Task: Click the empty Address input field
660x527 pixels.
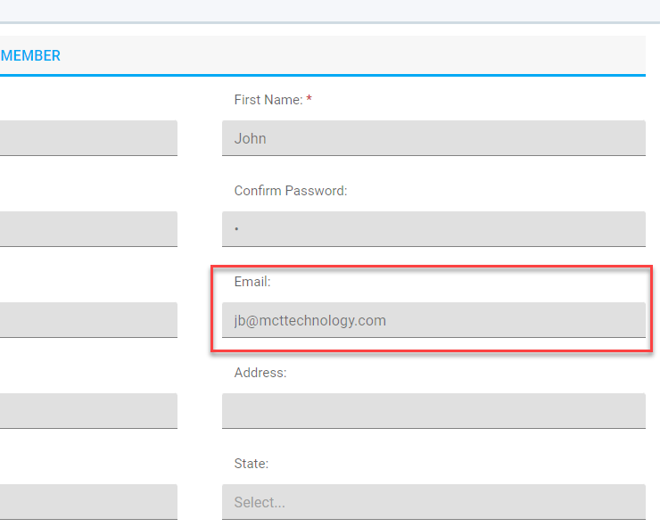Action: point(433,411)
